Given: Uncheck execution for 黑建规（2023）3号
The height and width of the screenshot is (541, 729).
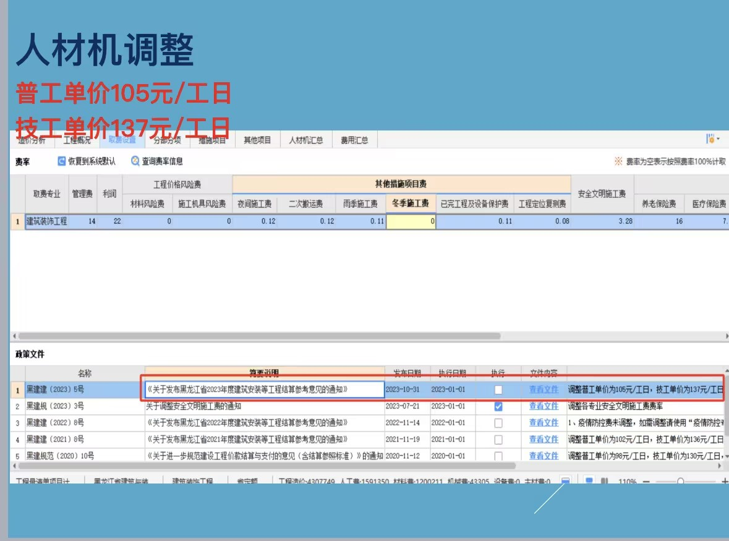Looking at the screenshot, I should 498,407.
